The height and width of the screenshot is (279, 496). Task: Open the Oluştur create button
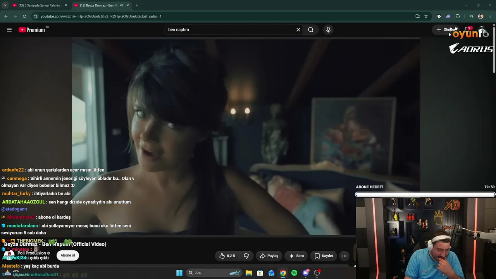(x=446, y=29)
